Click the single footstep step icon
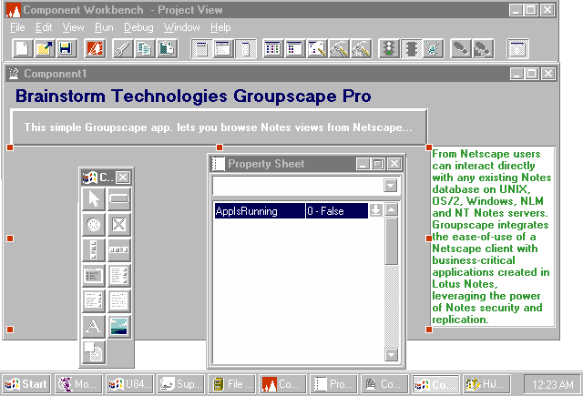The height and width of the screenshot is (396, 583). point(461,48)
